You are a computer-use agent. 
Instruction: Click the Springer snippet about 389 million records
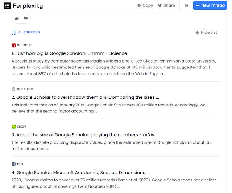click(x=108, y=108)
